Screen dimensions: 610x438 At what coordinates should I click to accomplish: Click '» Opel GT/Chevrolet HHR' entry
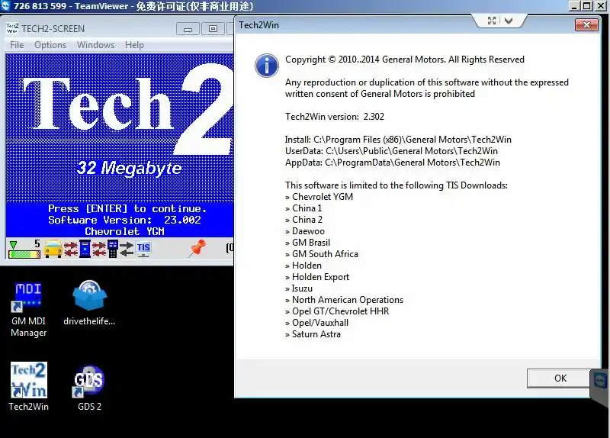click(337, 311)
